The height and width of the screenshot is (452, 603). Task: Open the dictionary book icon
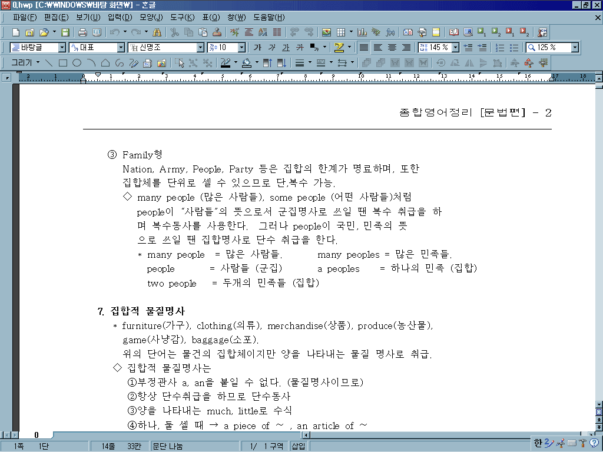pyautogui.click(x=454, y=32)
